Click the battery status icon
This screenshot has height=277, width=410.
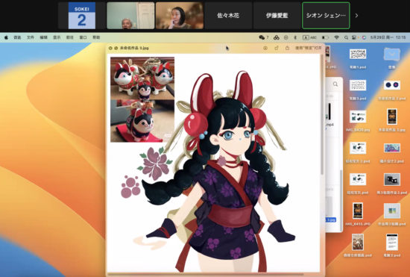[325, 37]
